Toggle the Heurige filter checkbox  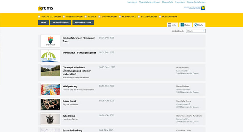tap(86, 16)
